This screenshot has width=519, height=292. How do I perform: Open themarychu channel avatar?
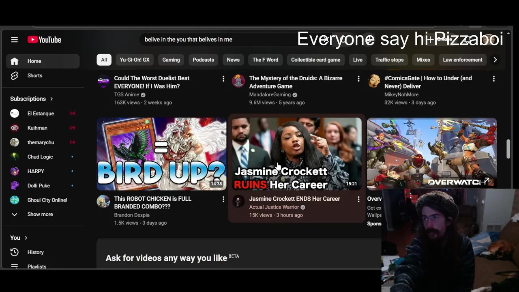tap(15, 142)
